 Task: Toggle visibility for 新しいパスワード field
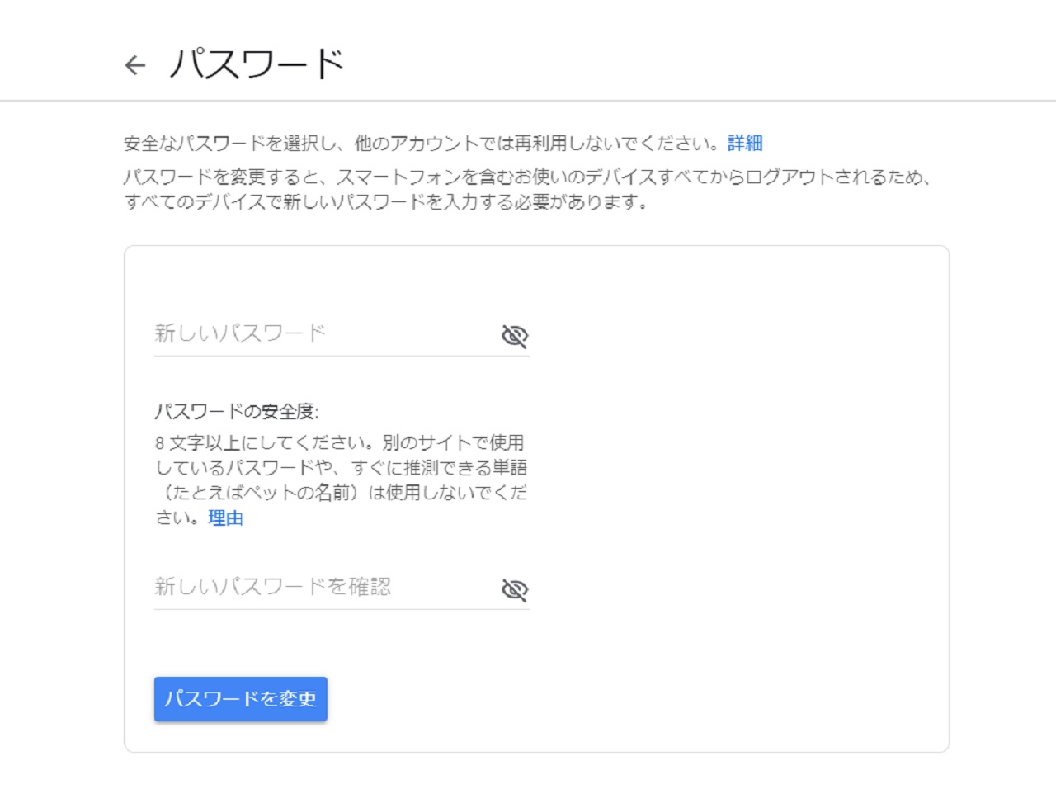tap(514, 336)
